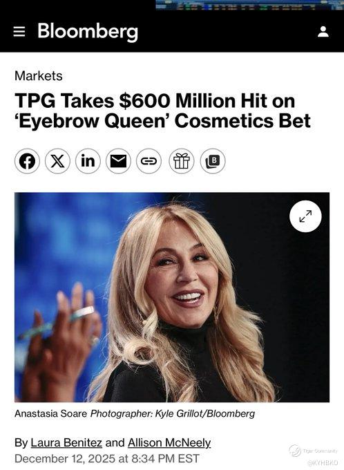Open the hamburger navigation menu
Image resolution: width=344 pixels, height=470 pixels.
[19, 32]
